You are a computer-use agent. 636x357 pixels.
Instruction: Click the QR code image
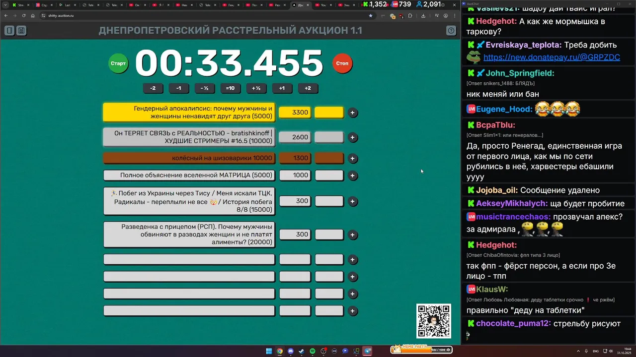tap(434, 321)
